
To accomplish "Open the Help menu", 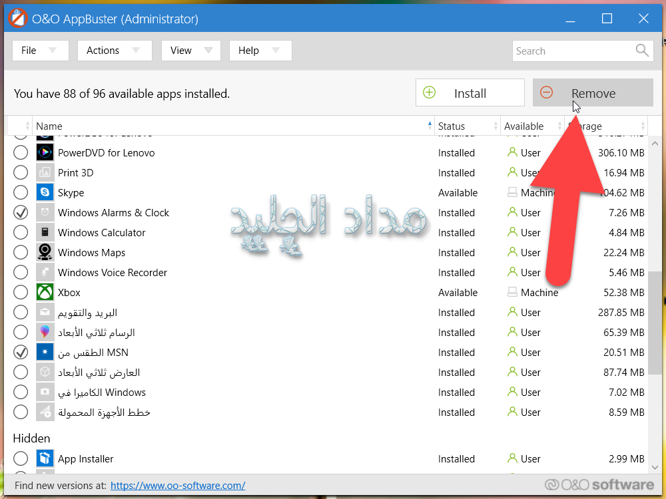I will pyautogui.click(x=260, y=51).
